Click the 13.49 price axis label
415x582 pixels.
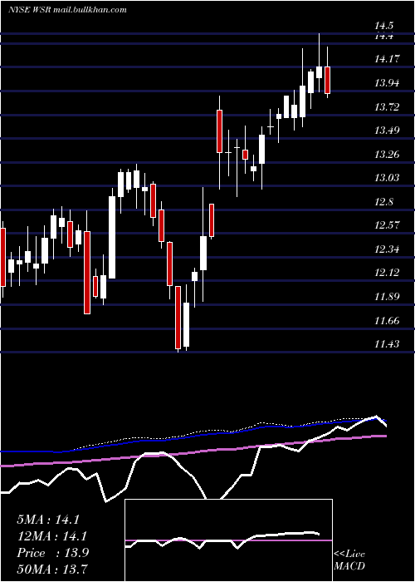click(387, 131)
